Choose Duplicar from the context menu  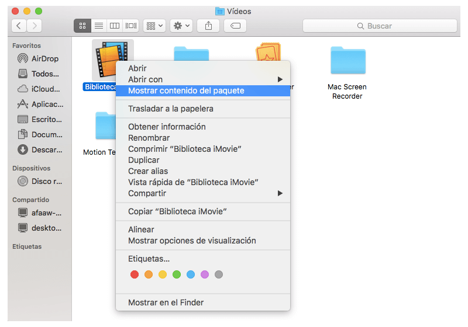tap(203, 160)
